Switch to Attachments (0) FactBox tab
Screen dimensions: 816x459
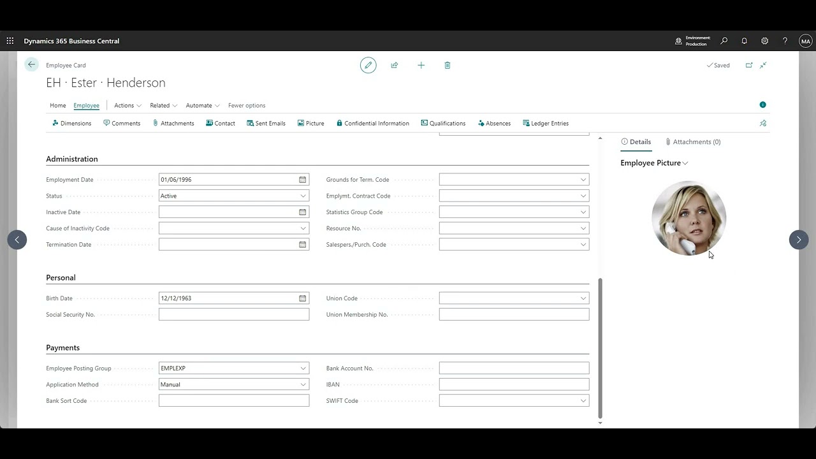[693, 142]
